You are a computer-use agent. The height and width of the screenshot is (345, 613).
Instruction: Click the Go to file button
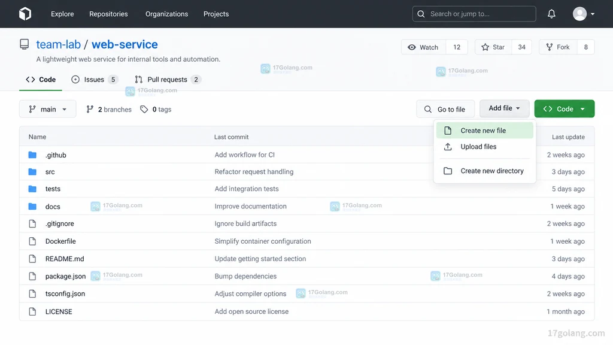(x=445, y=109)
